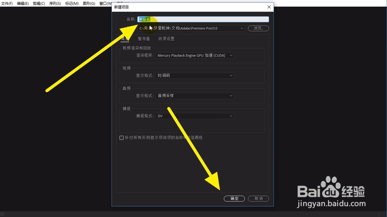Screen dimensions: 387x217
Task: Click the 取消 cancel button
Action: coord(259,198)
